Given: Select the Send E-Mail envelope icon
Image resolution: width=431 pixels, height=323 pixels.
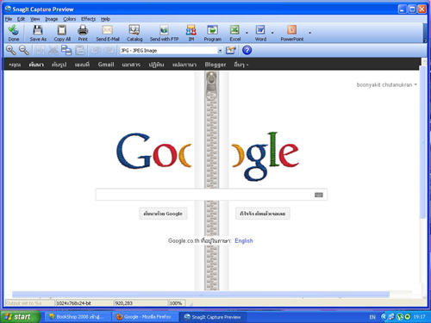Looking at the screenshot, I should pyautogui.click(x=107, y=30).
